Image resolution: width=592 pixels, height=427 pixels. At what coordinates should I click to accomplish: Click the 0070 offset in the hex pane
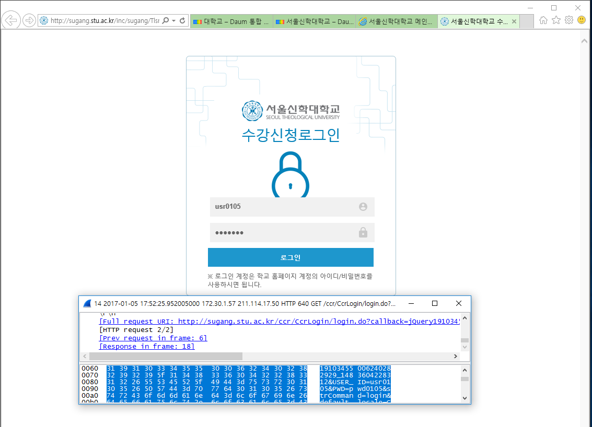(x=90, y=375)
